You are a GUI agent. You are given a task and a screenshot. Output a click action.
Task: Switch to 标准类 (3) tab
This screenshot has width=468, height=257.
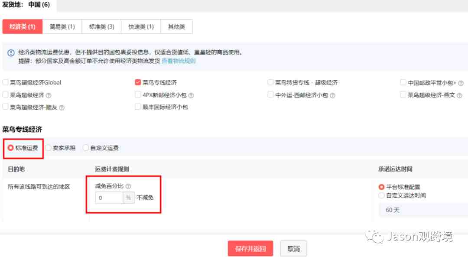click(x=101, y=26)
